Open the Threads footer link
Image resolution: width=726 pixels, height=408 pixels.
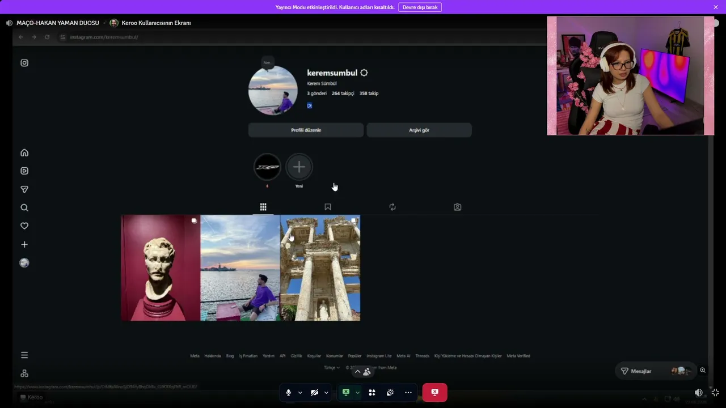click(x=422, y=356)
